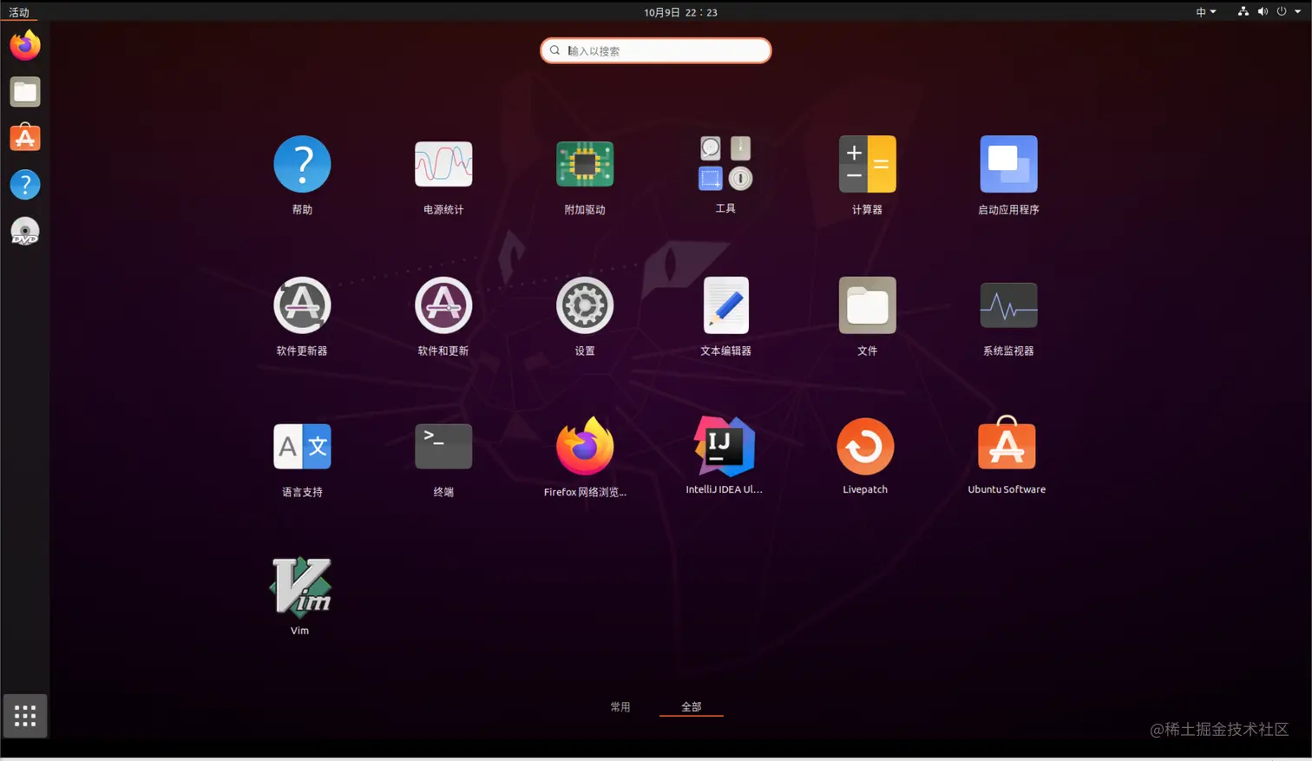
Task: Open Ubuntu Software from the dock
Action: click(25, 137)
